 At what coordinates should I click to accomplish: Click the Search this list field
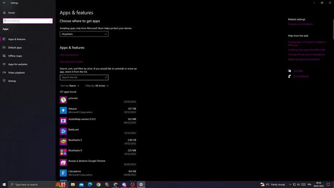point(84,77)
